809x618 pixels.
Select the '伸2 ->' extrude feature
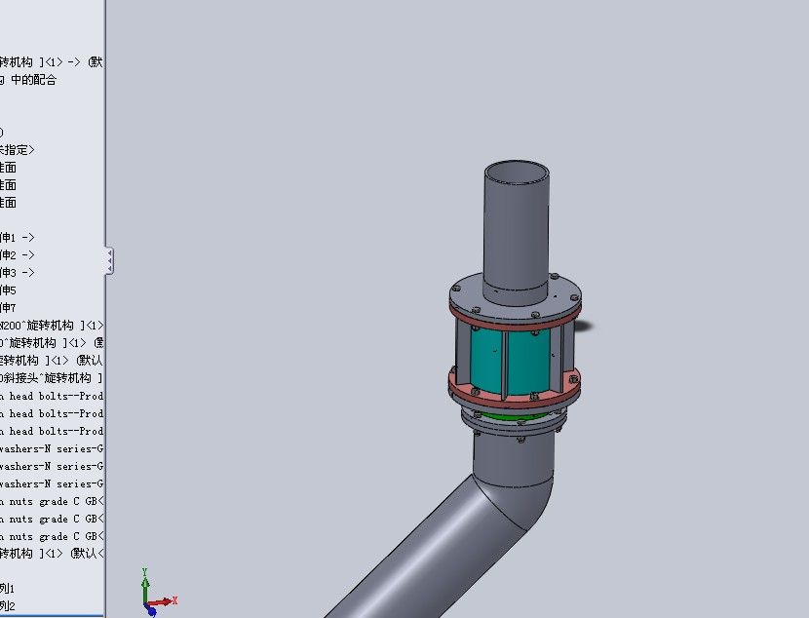[18, 254]
